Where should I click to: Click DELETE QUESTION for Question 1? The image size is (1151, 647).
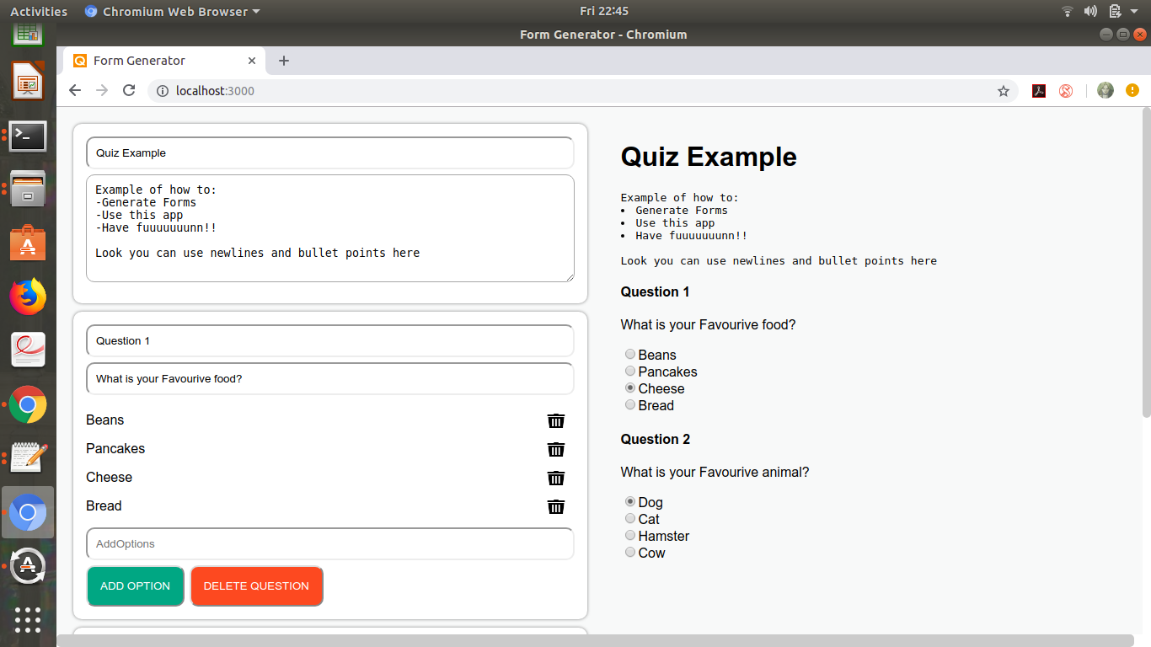click(x=256, y=586)
